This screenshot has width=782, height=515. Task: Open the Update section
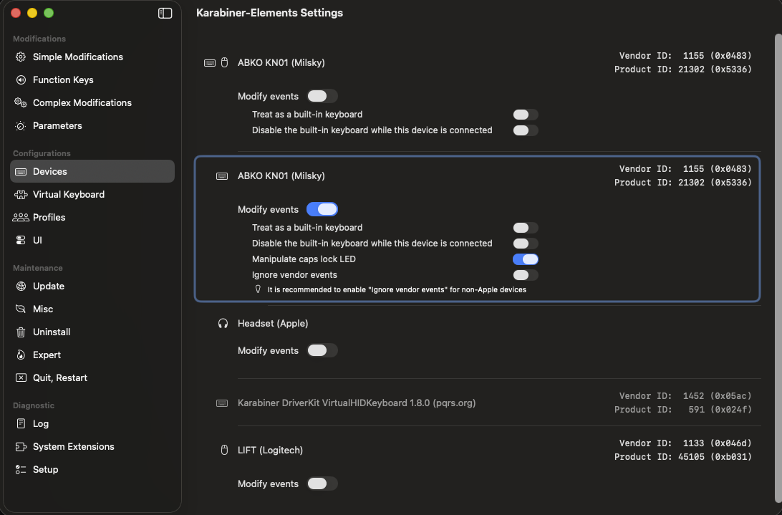coord(92,287)
